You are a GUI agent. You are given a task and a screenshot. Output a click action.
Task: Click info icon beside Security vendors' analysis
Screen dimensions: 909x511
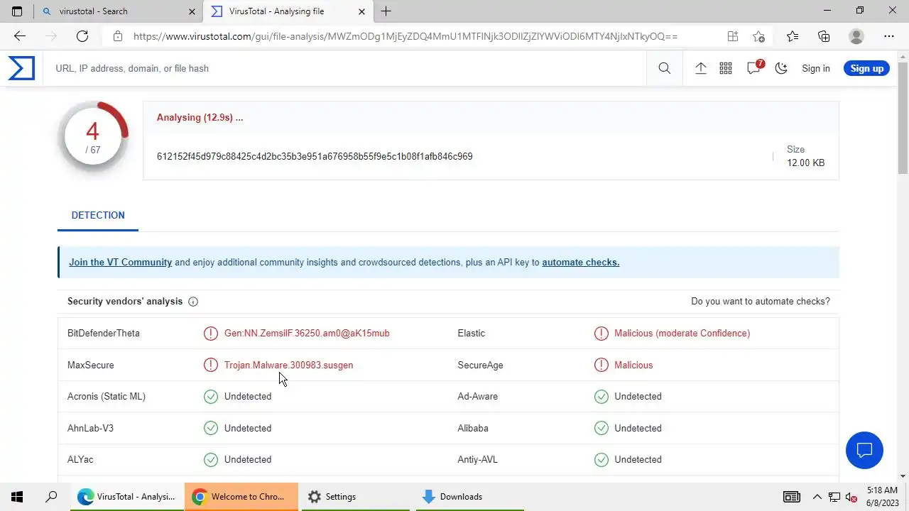193,302
